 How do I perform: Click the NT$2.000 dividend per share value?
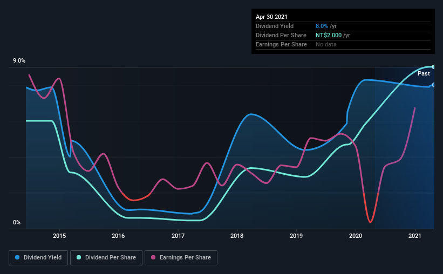pyautogui.click(x=329, y=35)
